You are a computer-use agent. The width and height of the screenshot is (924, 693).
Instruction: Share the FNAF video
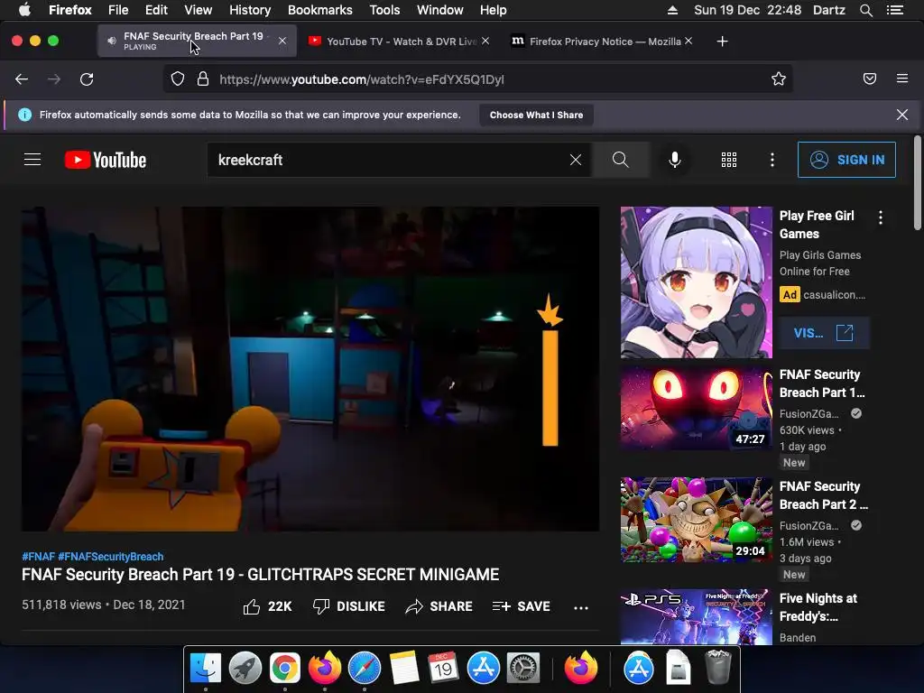click(439, 606)
